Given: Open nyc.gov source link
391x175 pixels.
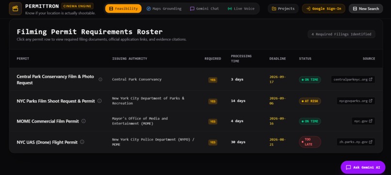Looking at the screenshot, I should pyautogui.click(x=363, y=121).
